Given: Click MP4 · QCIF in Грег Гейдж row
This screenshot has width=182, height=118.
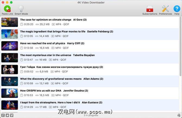Looking at the screenshot, I should tap(61, 72).
